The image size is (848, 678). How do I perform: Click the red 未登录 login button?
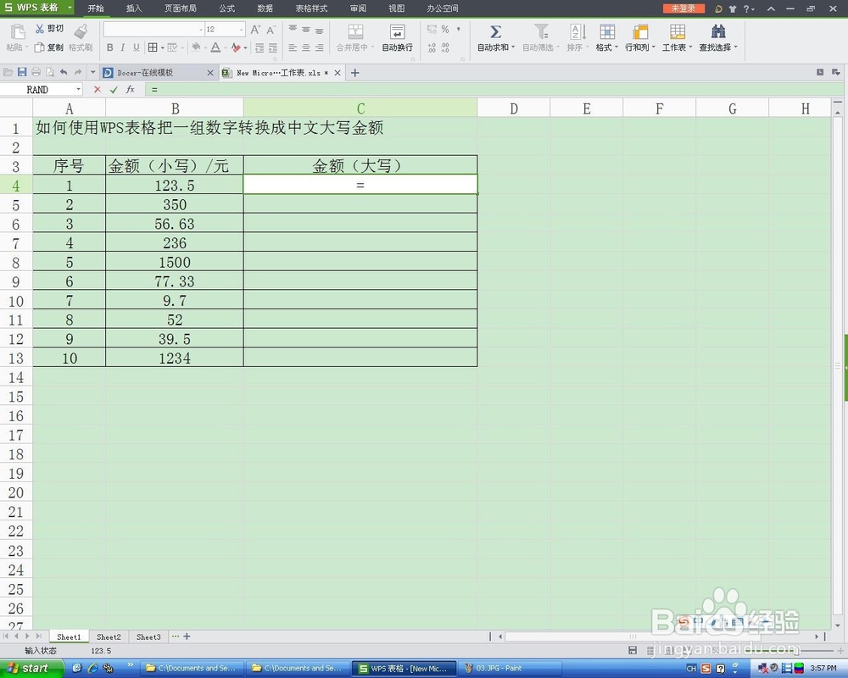click(x=683, y=8)
